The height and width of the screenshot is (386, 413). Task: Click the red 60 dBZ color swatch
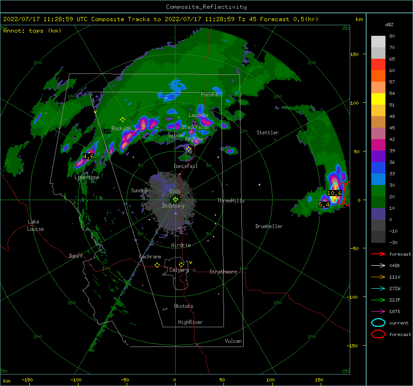click(x=378, y=65)
